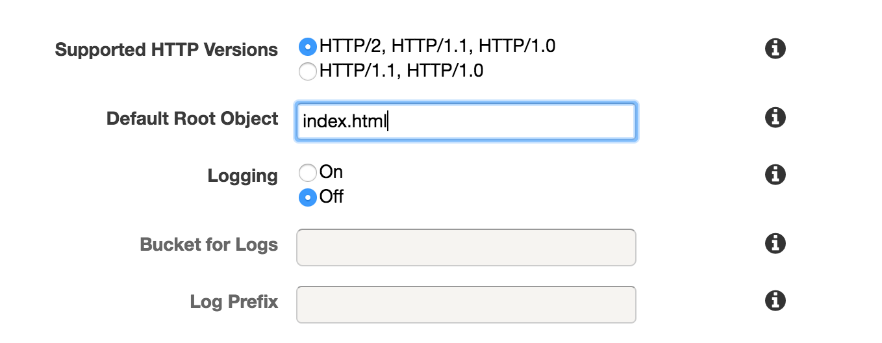
Task: Click the "On" text beside Logging radio
Action: point(331,172)
